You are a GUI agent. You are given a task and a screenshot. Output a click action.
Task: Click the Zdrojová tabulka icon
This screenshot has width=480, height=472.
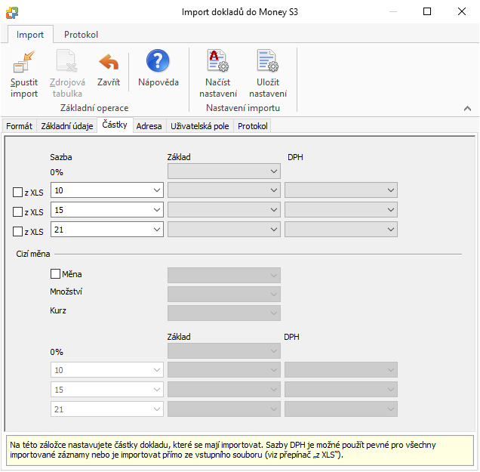point(67,61)
